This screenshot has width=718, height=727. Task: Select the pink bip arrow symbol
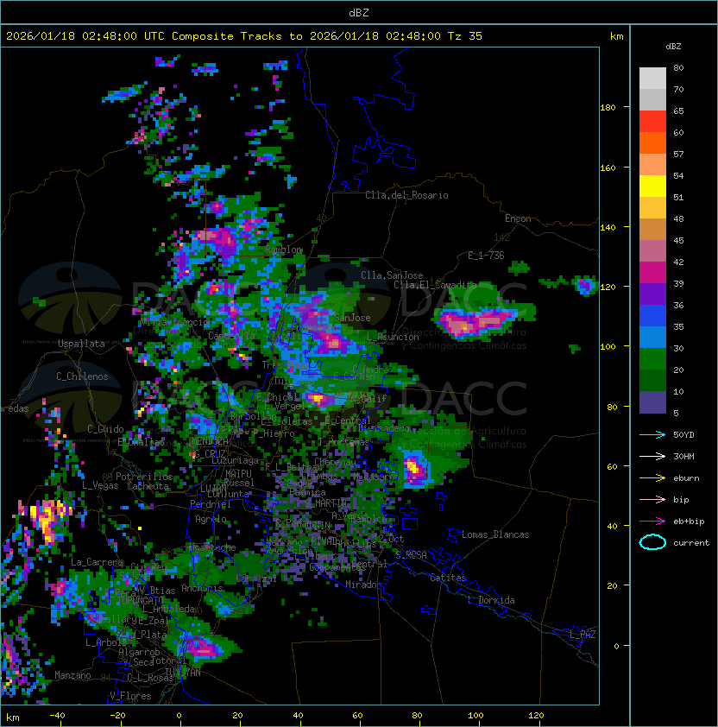(x=652, y=499)
